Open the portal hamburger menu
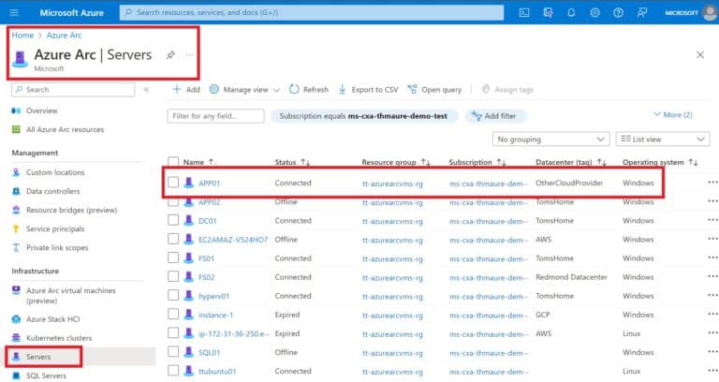 (x=14, y=12)
